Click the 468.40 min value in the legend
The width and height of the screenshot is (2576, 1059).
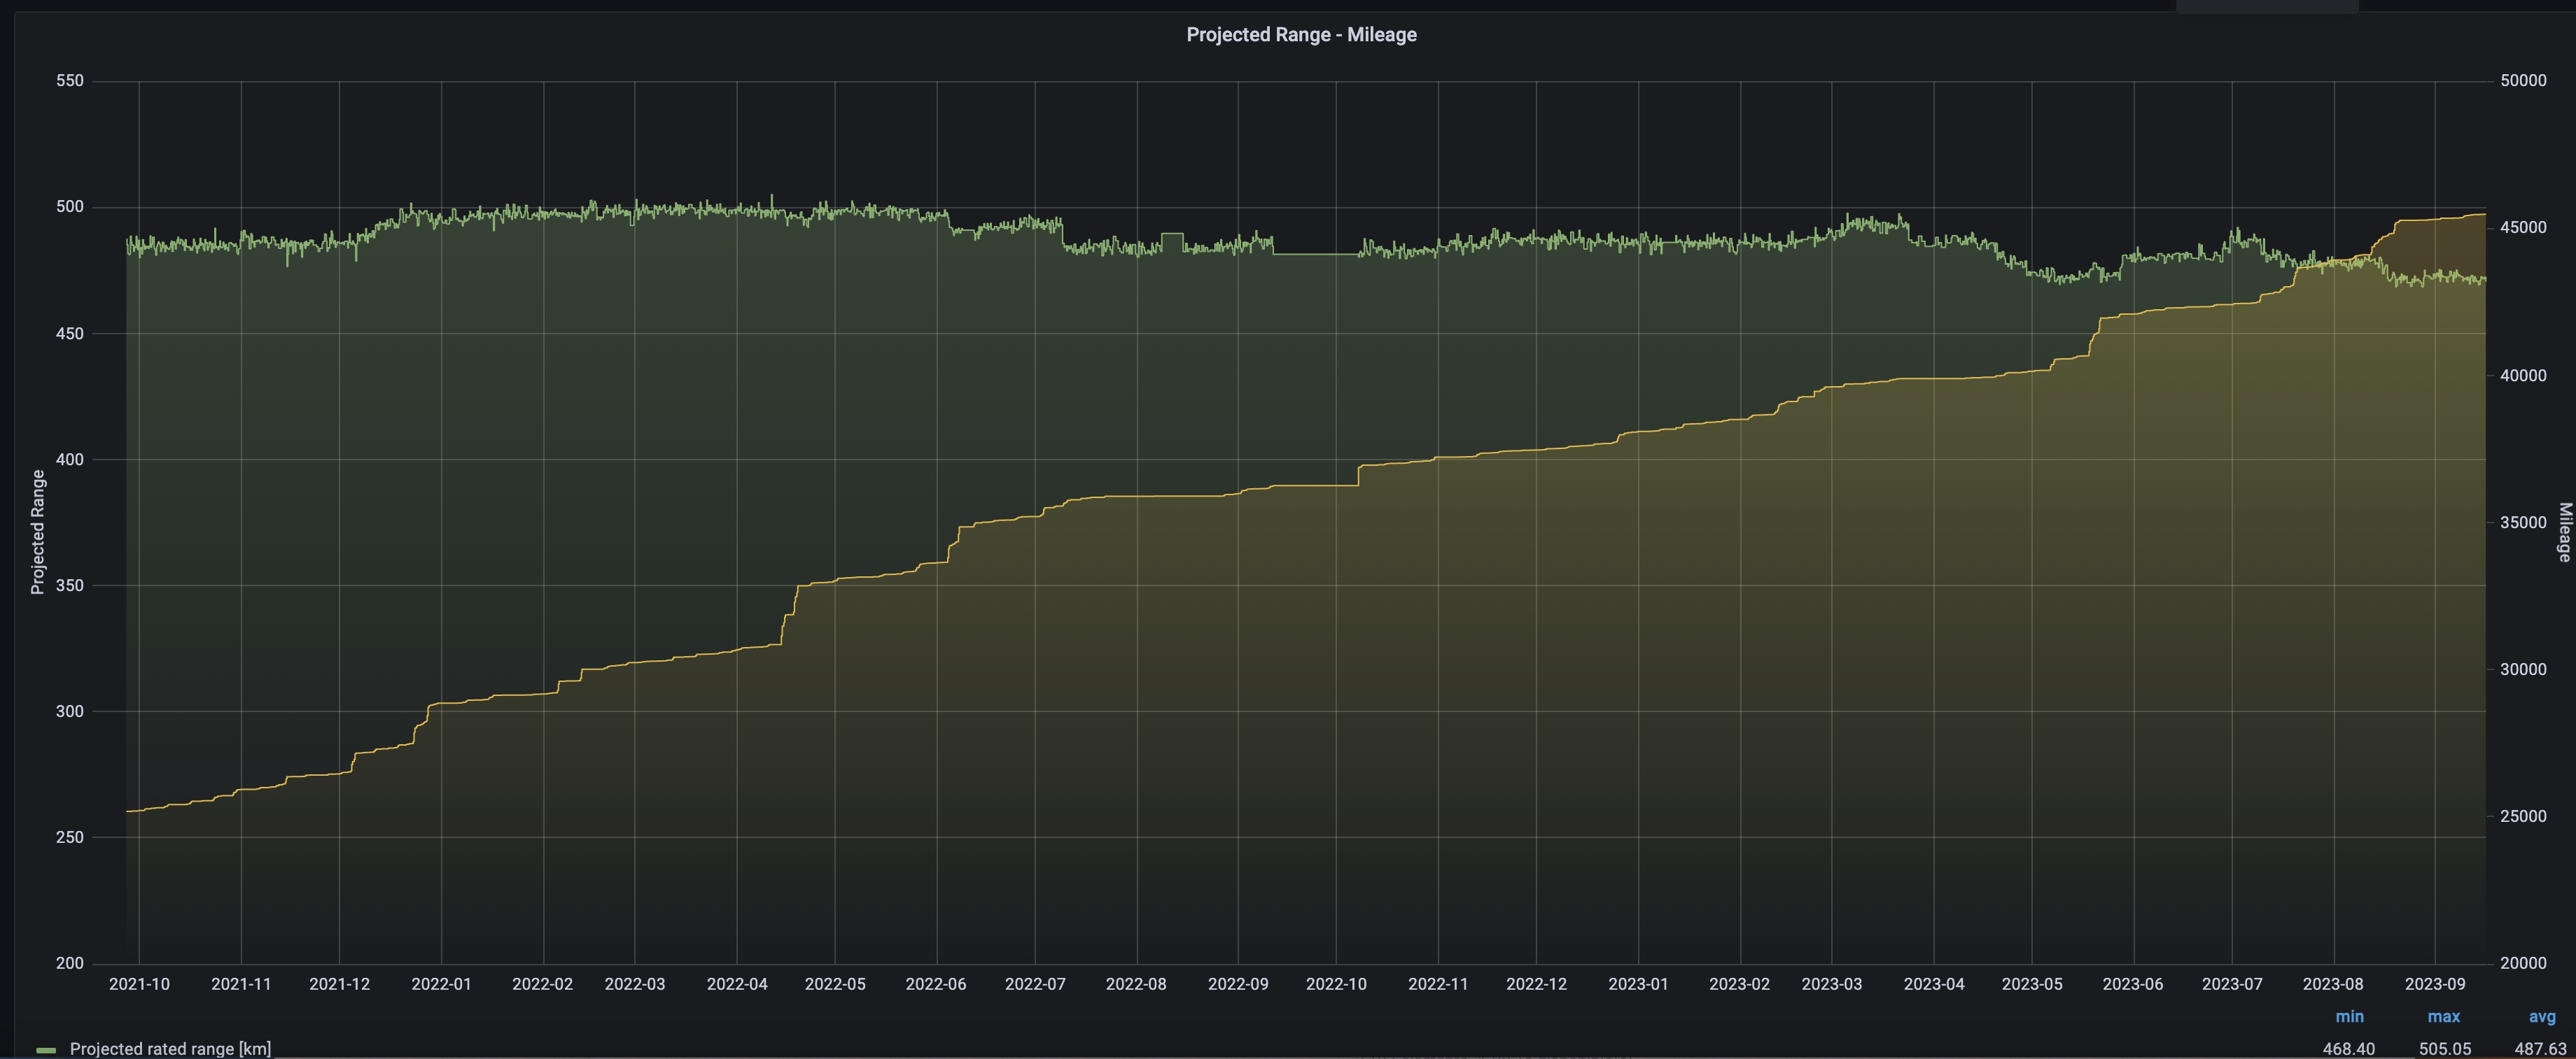pos(2348,1049)
